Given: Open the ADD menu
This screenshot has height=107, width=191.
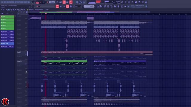Looking at the screenshot, I should click(7, 2).
